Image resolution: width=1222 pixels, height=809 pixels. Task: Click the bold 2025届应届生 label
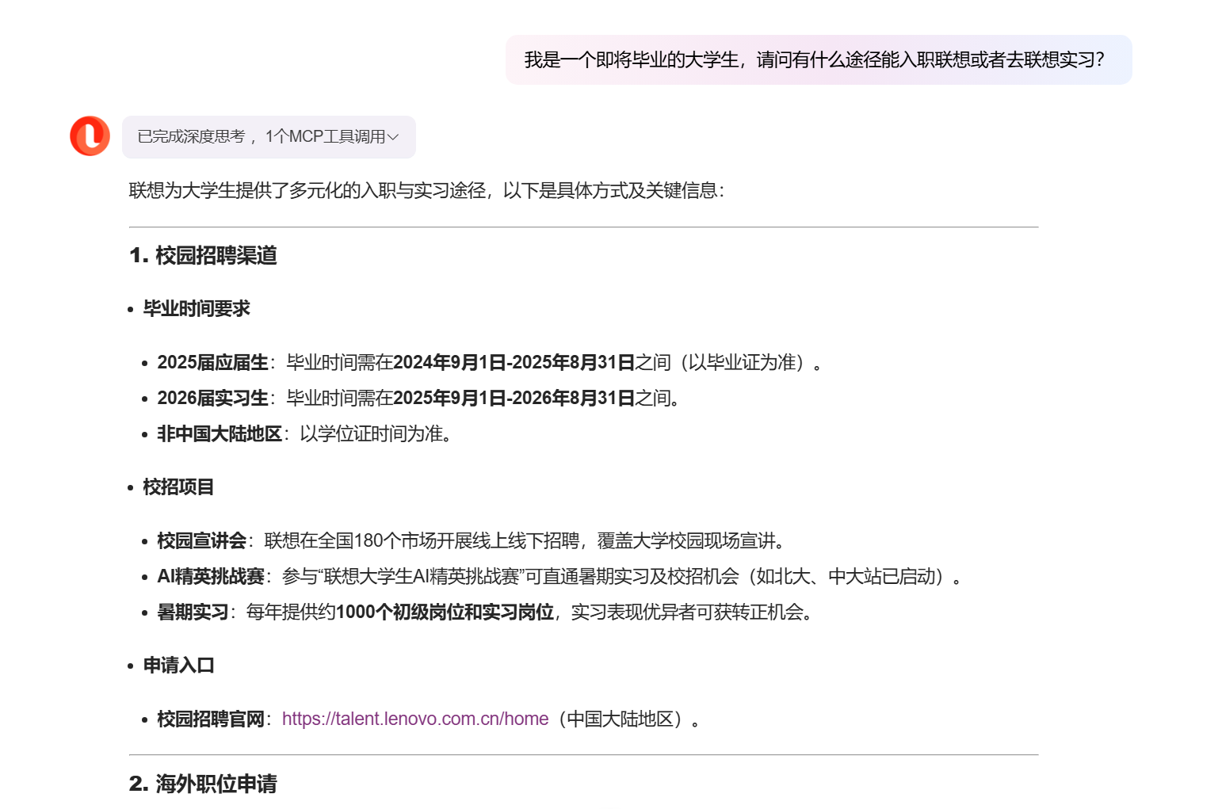click(212, 363)
